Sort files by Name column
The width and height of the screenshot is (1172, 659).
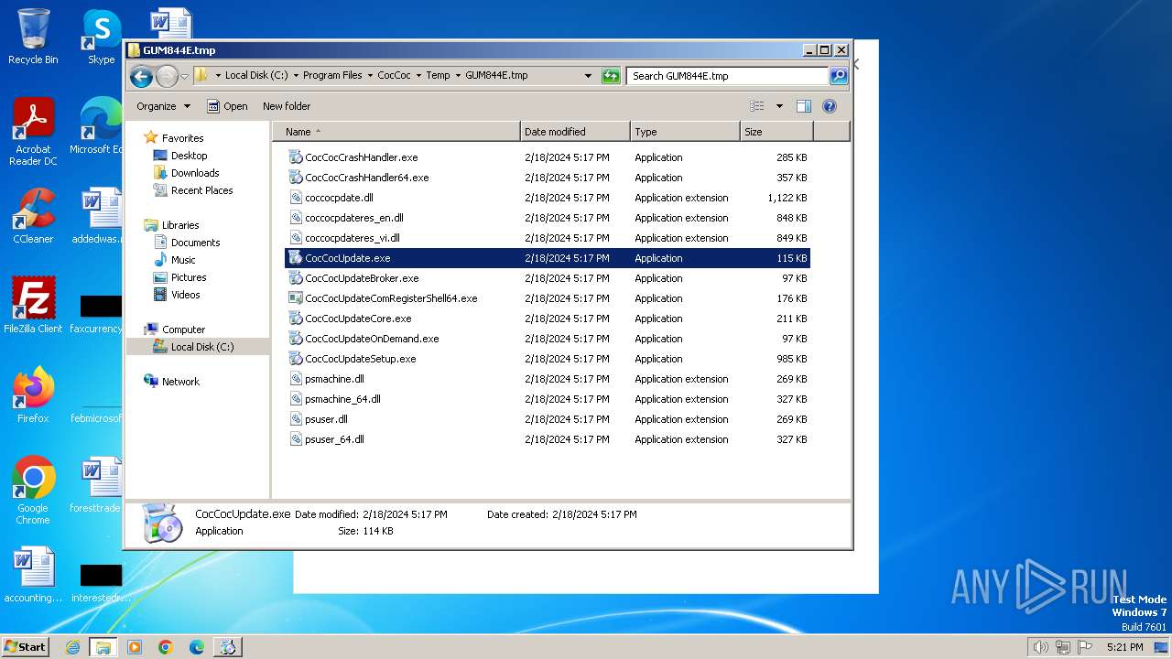pyautogui.click(x=396, y=132)
